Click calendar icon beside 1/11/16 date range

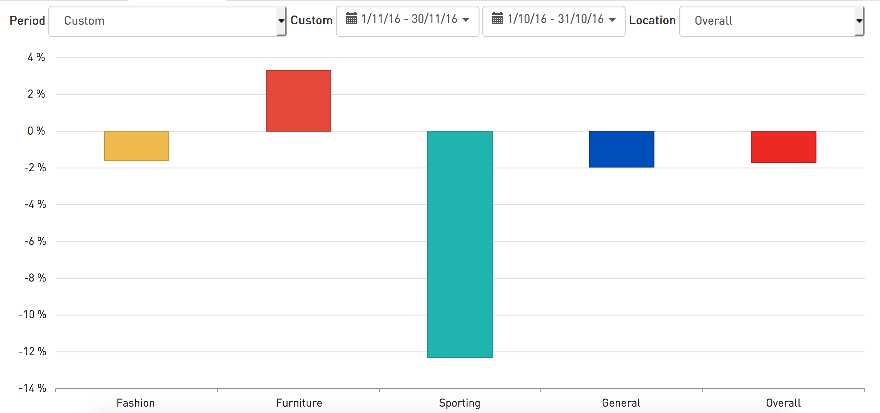coord(351,18)
